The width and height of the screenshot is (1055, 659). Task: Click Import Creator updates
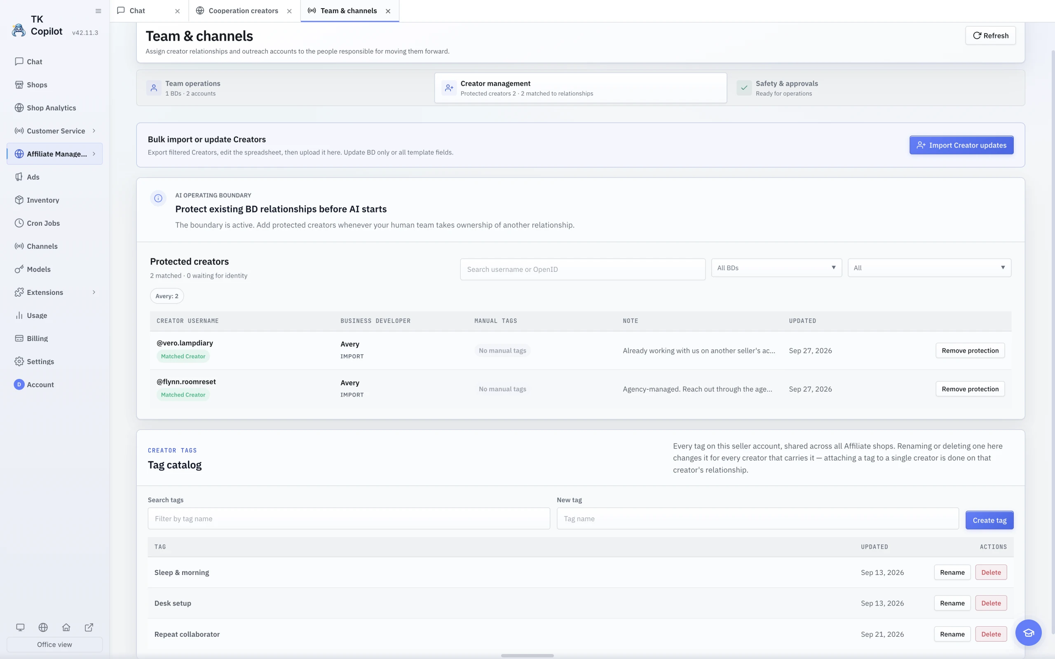point(961,145)
